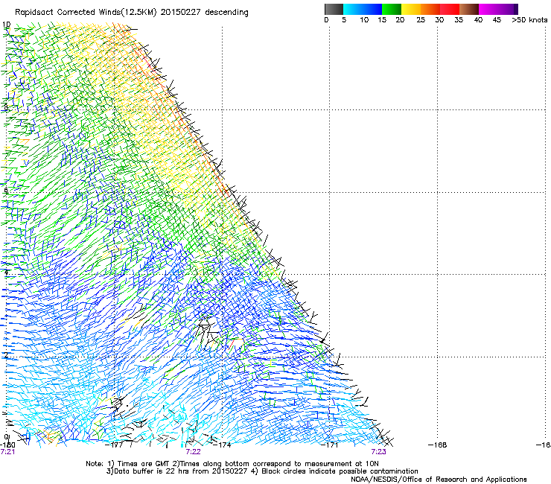The image size is (551, 484).
Task: Click the NOAA/NESDIS credit text
Action: point(439,479)
